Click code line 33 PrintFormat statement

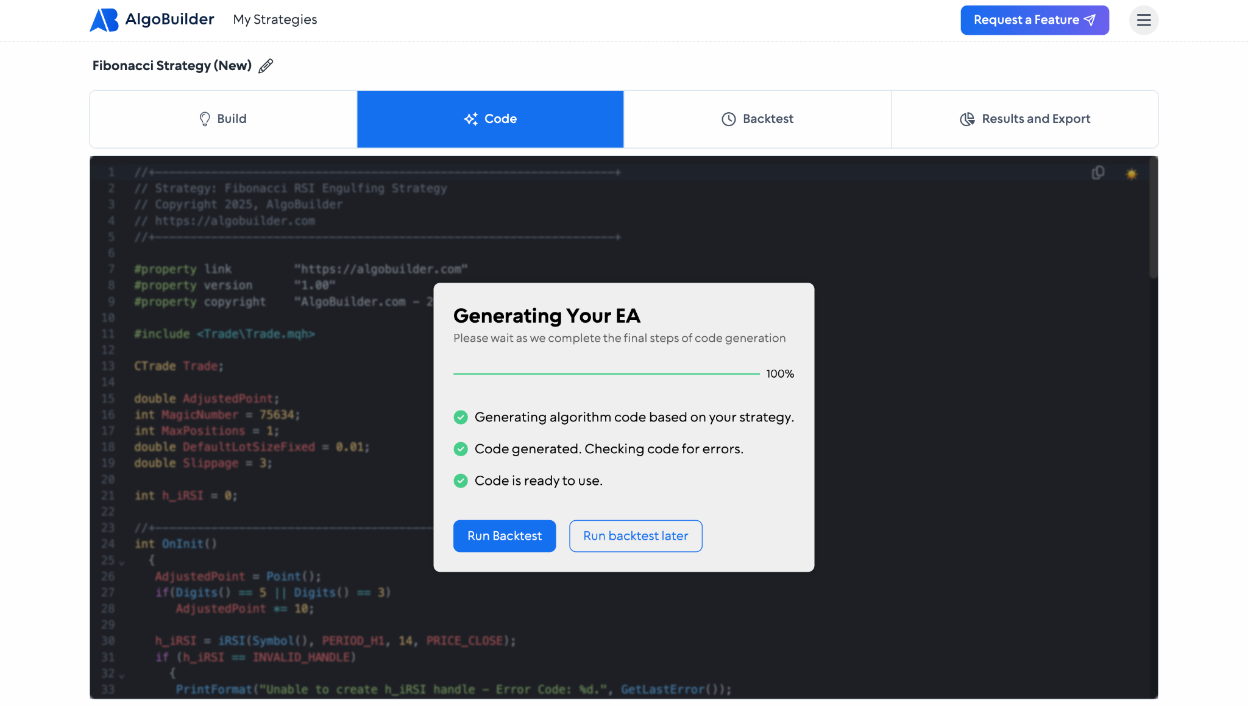(453, 690)
